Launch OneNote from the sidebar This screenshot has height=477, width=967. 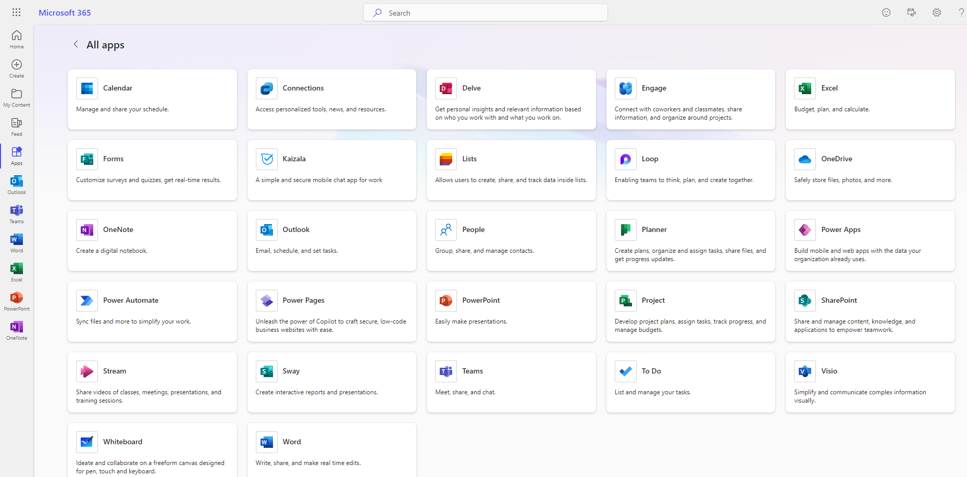pos(17,331)
